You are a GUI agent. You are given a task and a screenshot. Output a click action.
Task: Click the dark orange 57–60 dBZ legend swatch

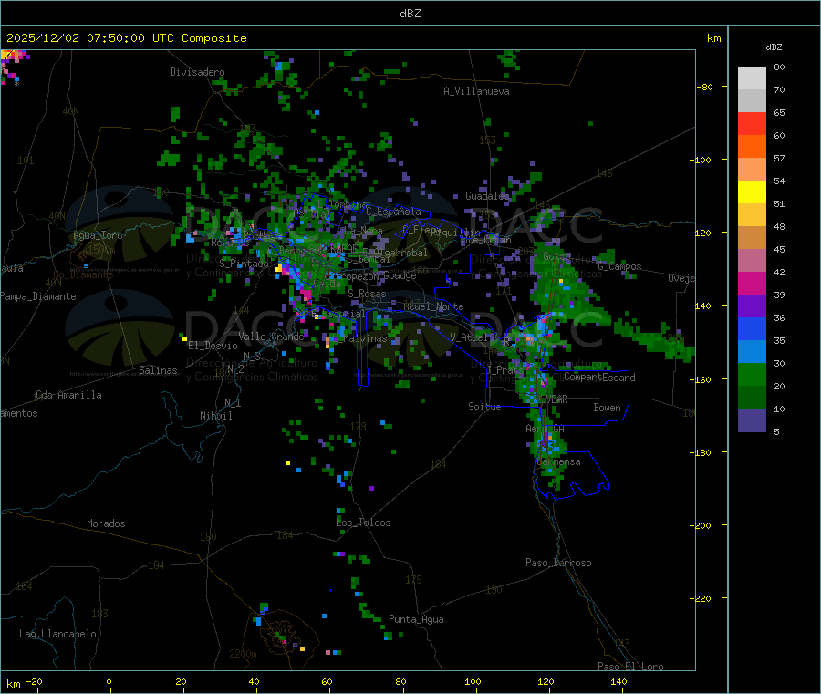point(752,147)
